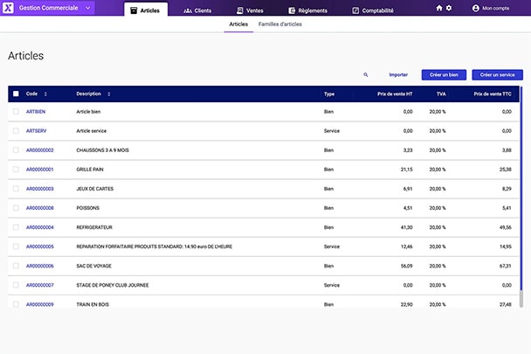The image size is (531, 354).
Task: Open the AR00000004 article link
Action: tap(40, 227)
